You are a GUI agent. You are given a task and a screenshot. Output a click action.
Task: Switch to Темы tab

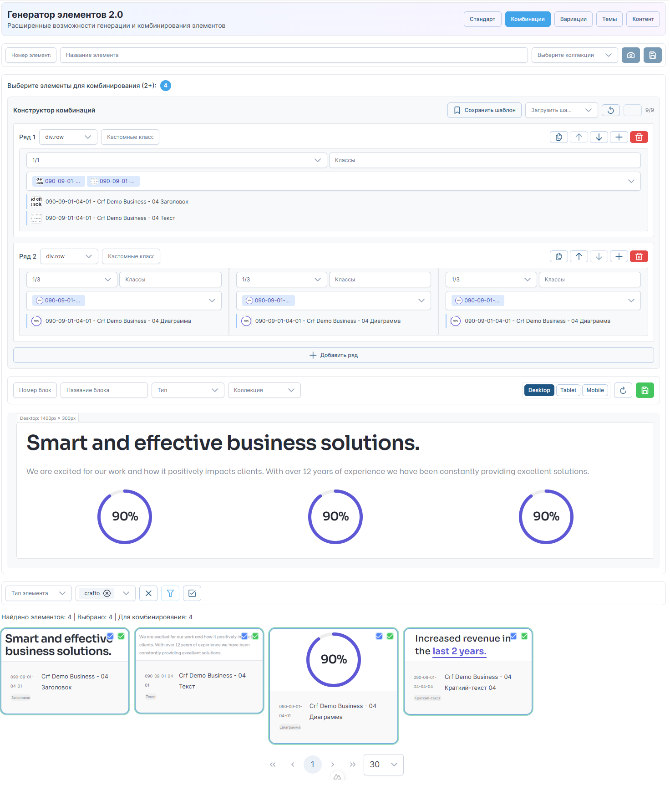[x=609, y=19]
